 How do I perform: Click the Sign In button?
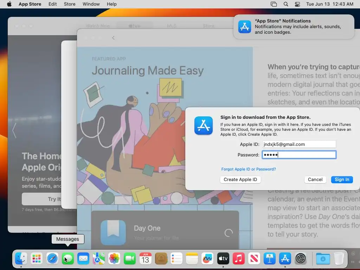pyautogui.click(x=342, y=180)
